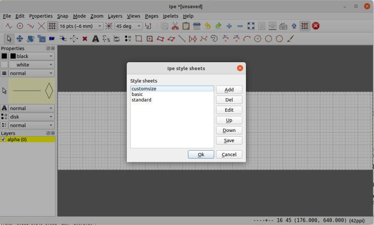Click the Up button

[x=229, y=120]
